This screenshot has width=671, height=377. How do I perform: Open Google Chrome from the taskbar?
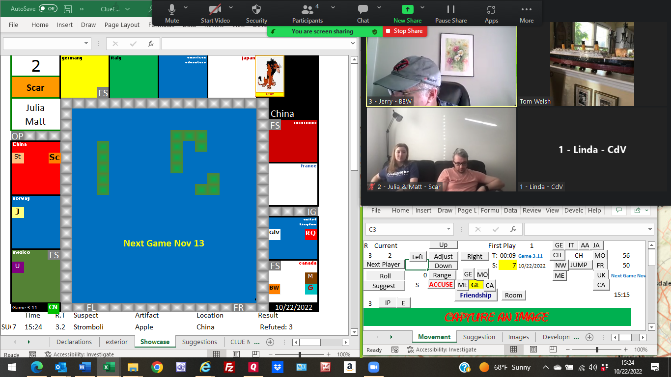tap(157, 367)
